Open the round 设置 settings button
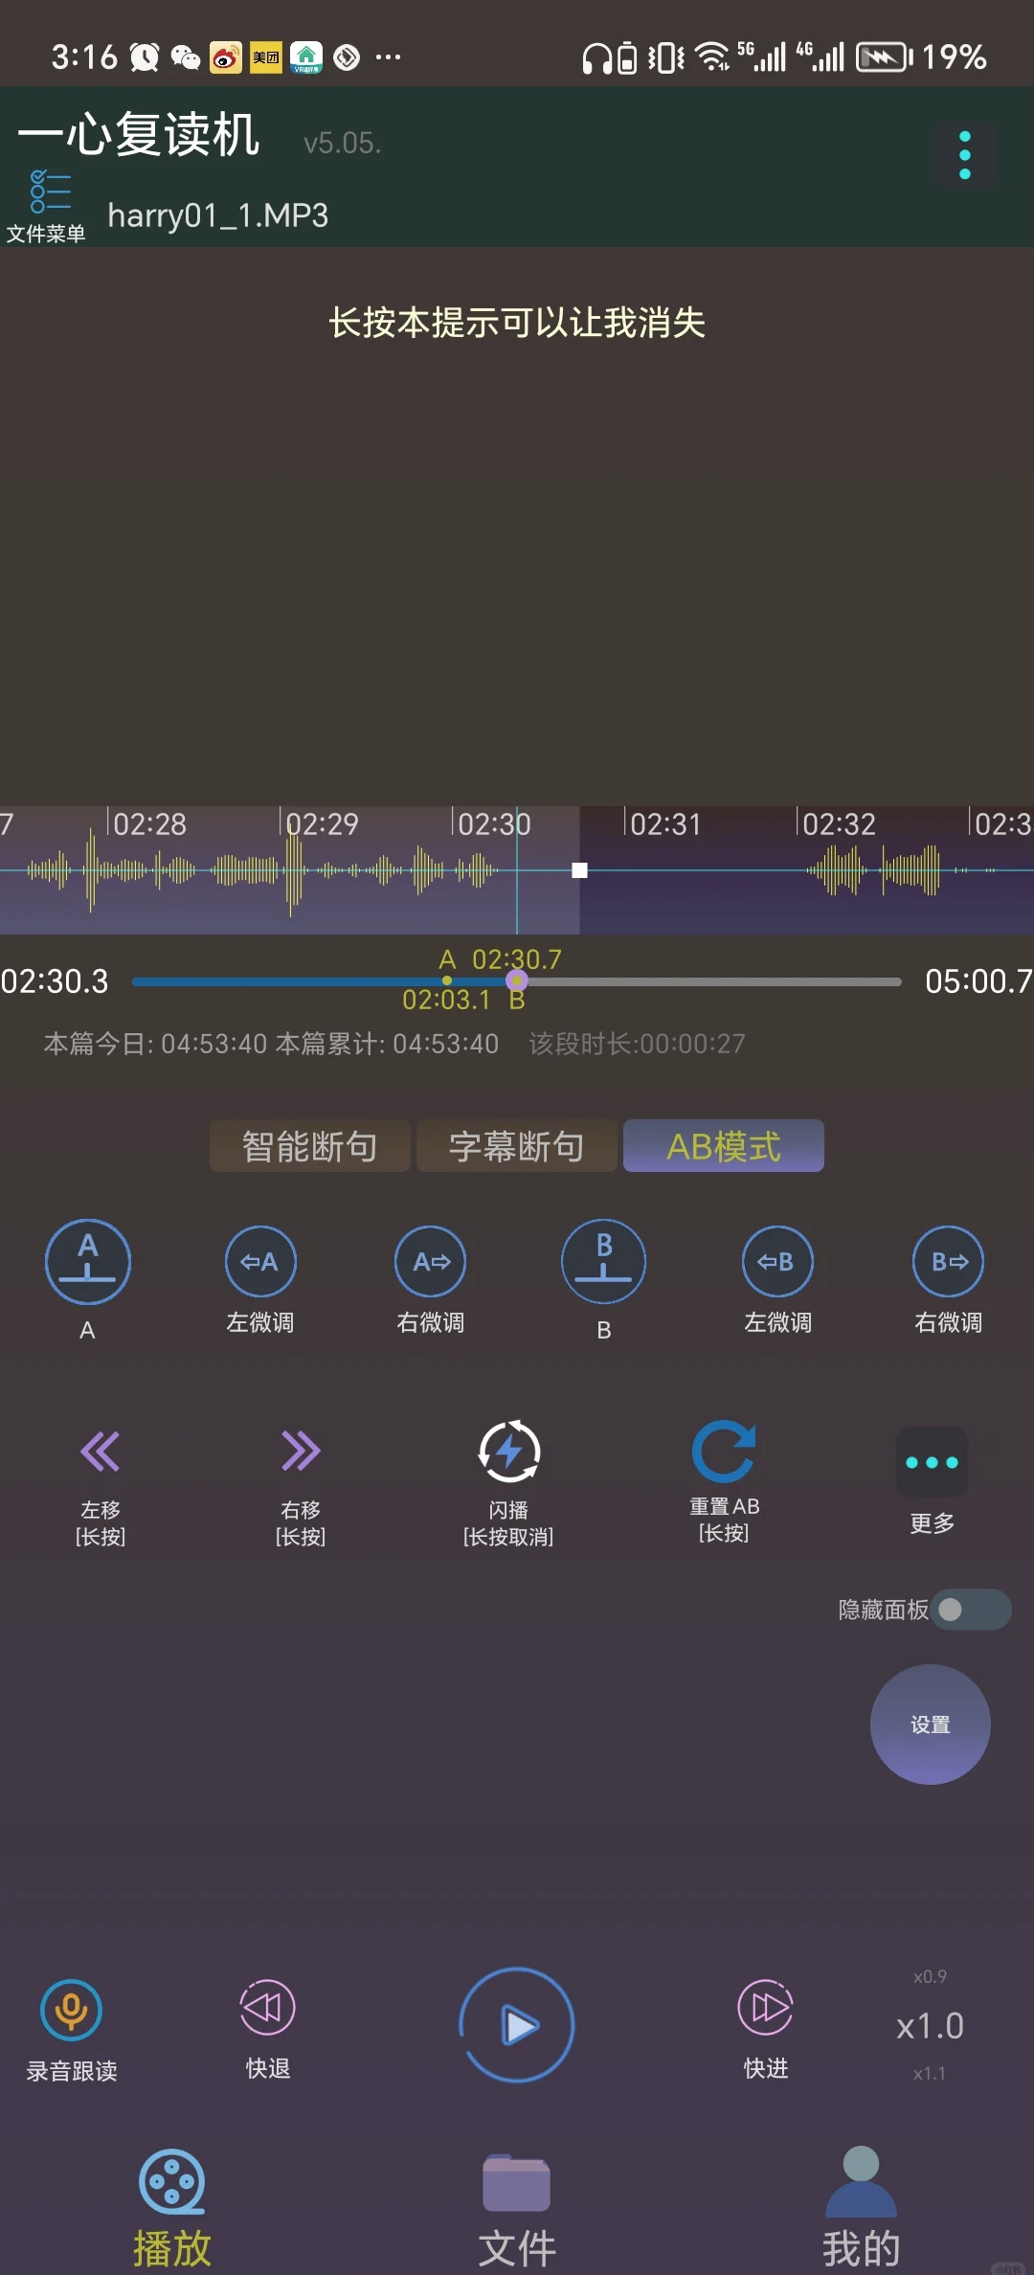Screen dimensions: 1034x2275 pos(931,1724)
